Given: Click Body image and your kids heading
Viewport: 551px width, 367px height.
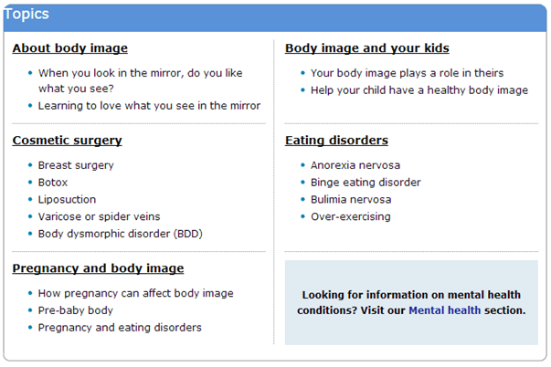Looking at the screenshot, I should [x=366, y=48].
